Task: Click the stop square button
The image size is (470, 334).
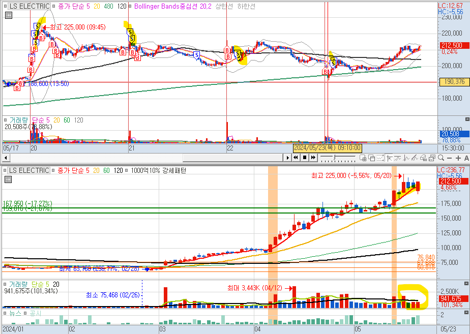Action: click(x=305, y=158)
